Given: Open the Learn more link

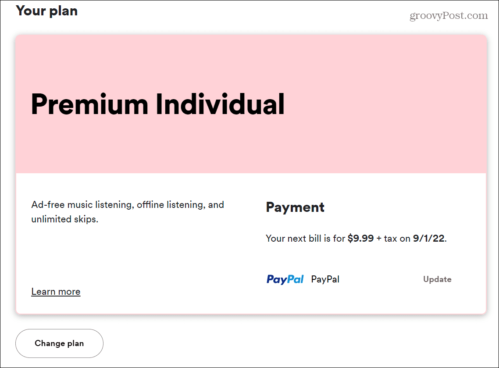Looking at the screenshot, I should [x=56, y=292].
